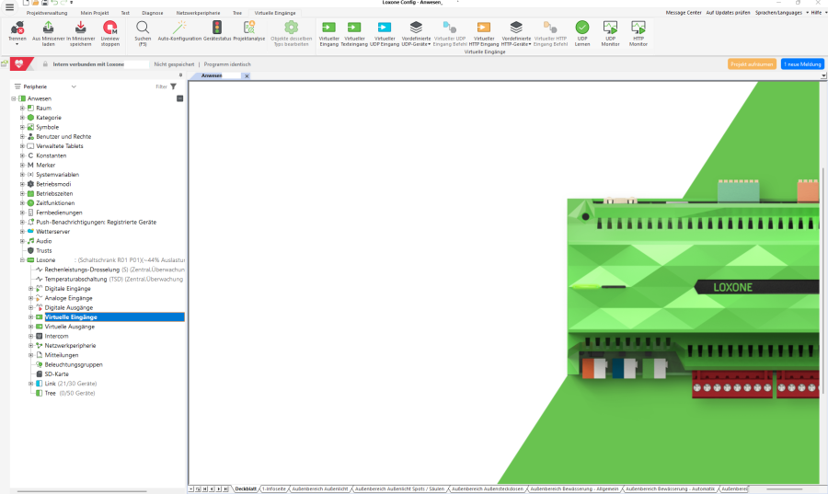828x494 pixels.
Task: Expand the Link (21/30 Geräte) node
Action: tap(30, 384)
